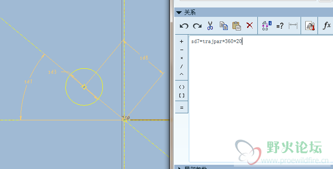Image resolution: width=333 pixels, height=169 pixels.
Task: Click the Redo arrow icon
Action: point(197,26)
